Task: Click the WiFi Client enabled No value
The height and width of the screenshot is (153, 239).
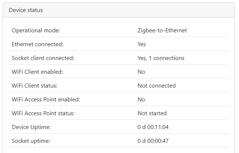Action: 142,72
